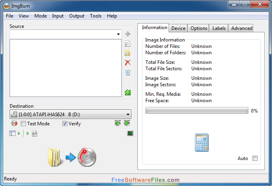
Task: Click the 'Number of Files:' label
Action: (163, 46)
